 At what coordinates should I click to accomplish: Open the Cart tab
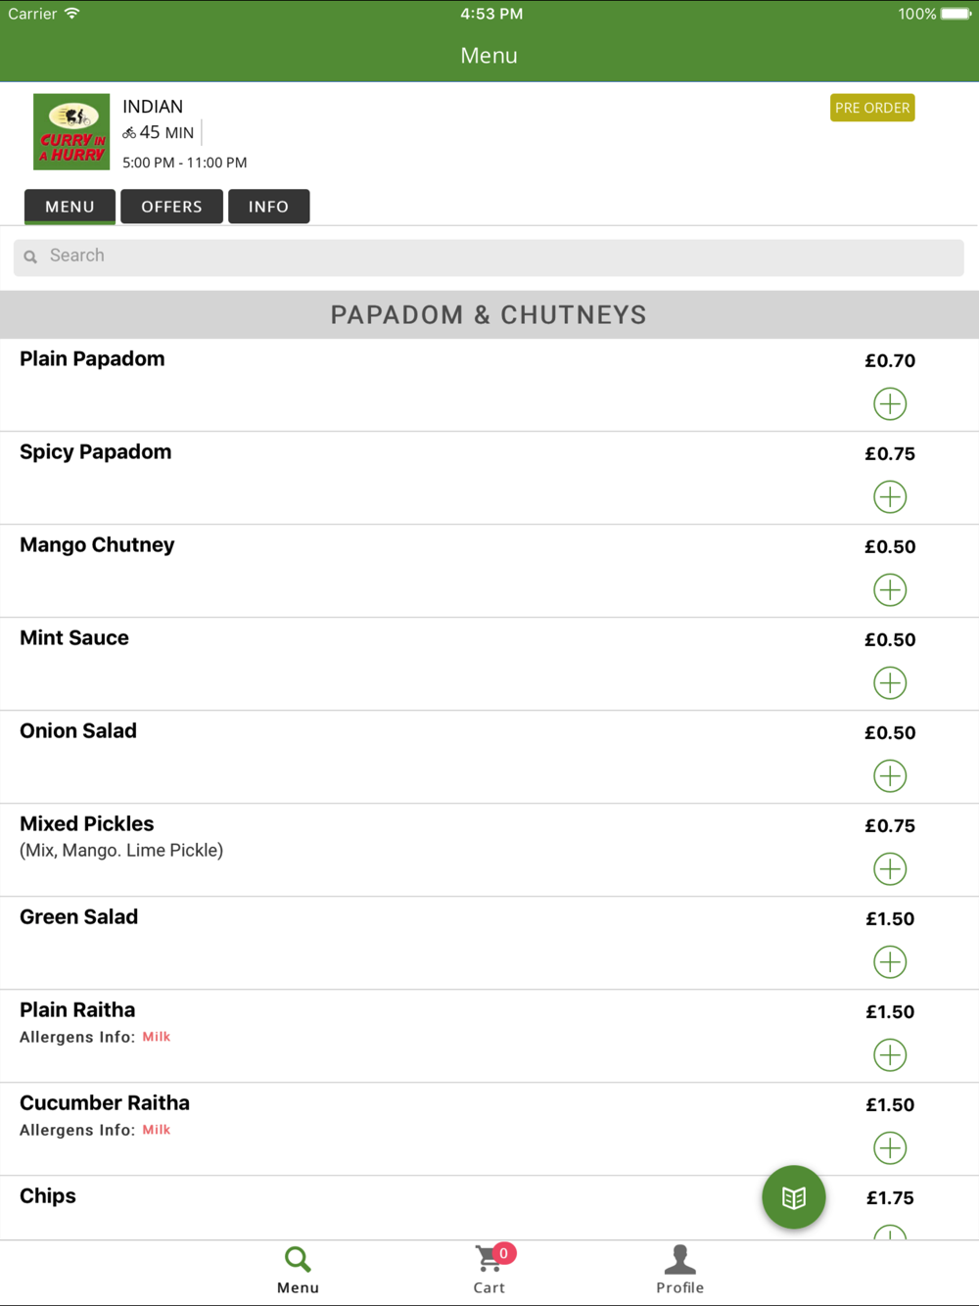pos(489,1270)
